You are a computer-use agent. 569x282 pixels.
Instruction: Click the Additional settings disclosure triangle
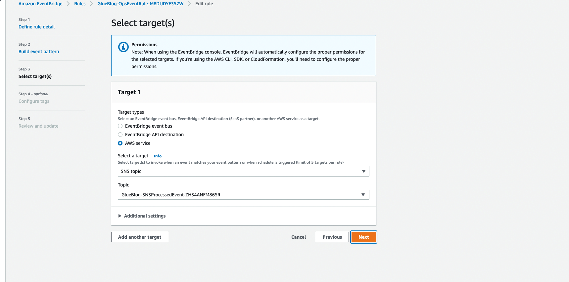pyautogui.click(x=120, y=216)
